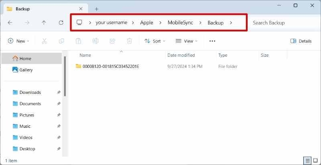
Task: Open the View layout dropdown
Action: (x=187, y=41)
